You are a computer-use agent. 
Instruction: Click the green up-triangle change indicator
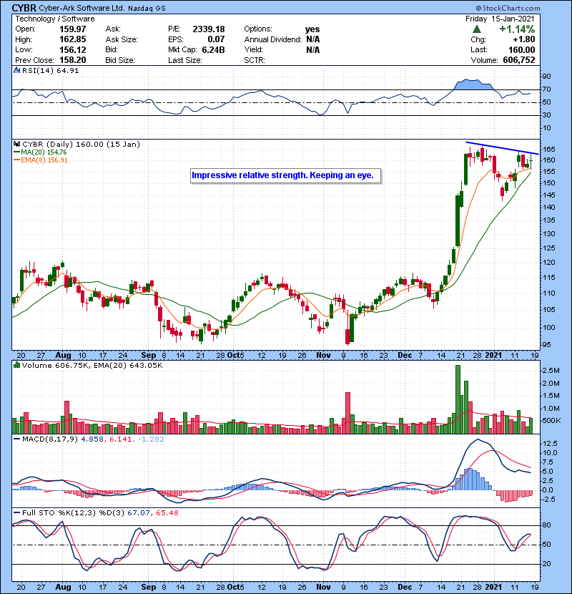tap(477, 29)
